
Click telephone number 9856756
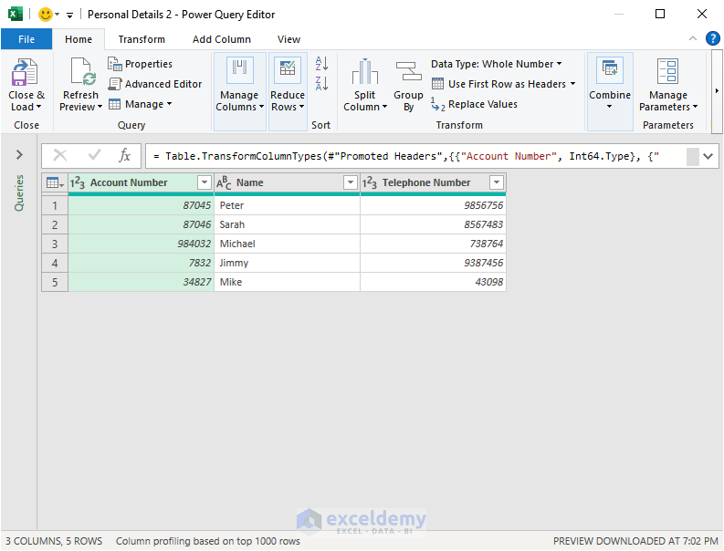433,205
